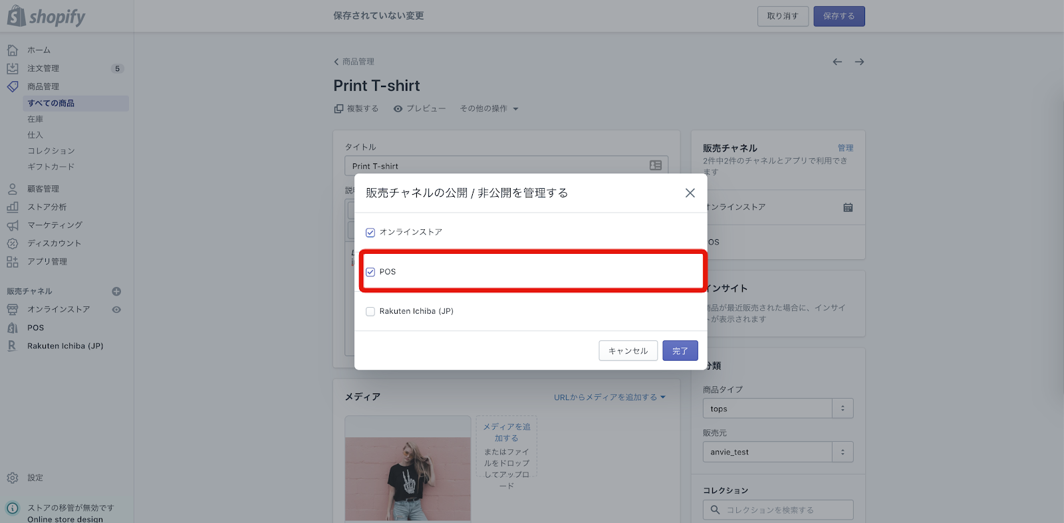Open the 商品タイプ tops selector

tap(778, 409)
